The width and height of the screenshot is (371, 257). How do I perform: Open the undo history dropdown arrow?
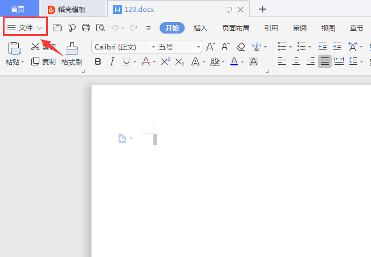[123, 28]
